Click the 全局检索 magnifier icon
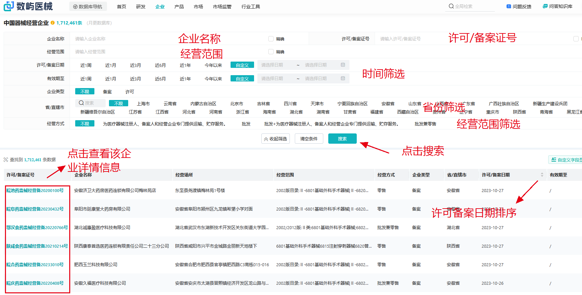 [451, 6]
